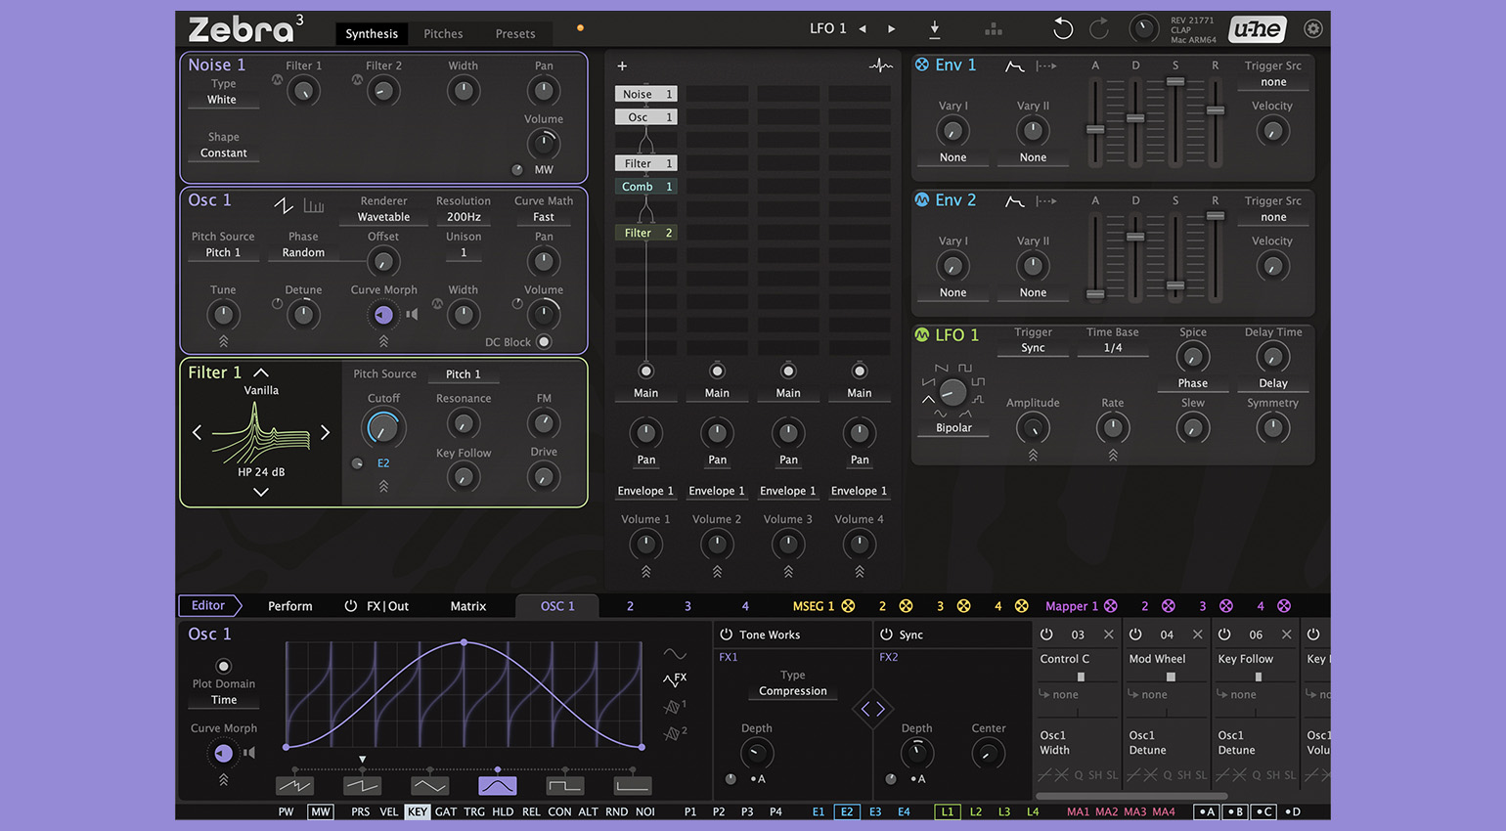This screenshot has width=1506, height=831.
Task: Toggle the DC Block switch
Action: pos(544,342)
